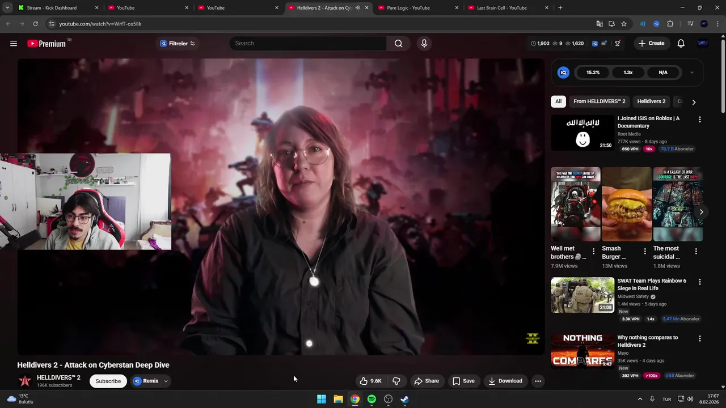Click the vidIQ trophy icon in the header
The width and height of the screenshot is (726, 408).
618,44
